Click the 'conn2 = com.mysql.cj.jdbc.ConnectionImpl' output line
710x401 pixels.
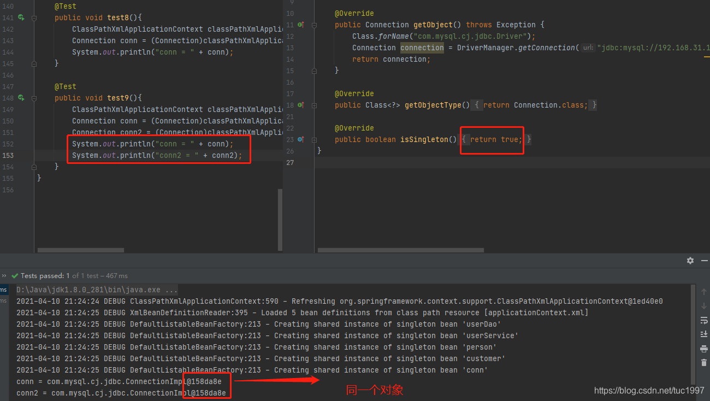coord(121,393)
